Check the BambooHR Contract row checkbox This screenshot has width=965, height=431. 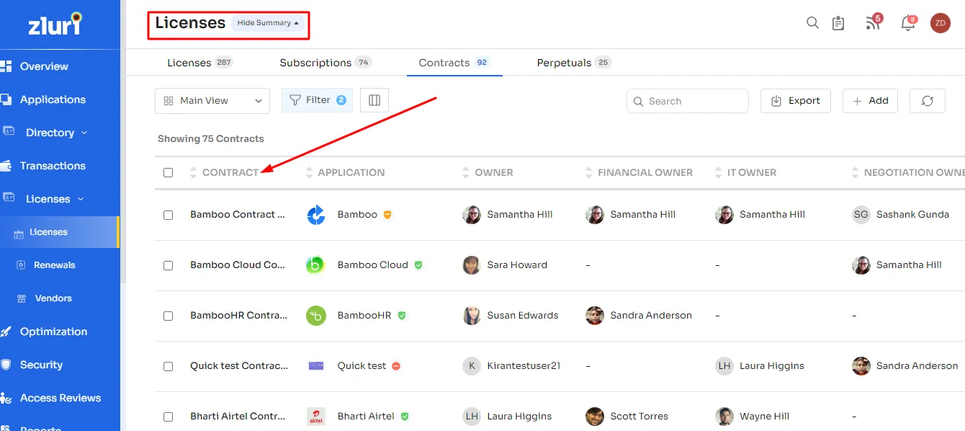click(x=168, y=316)
